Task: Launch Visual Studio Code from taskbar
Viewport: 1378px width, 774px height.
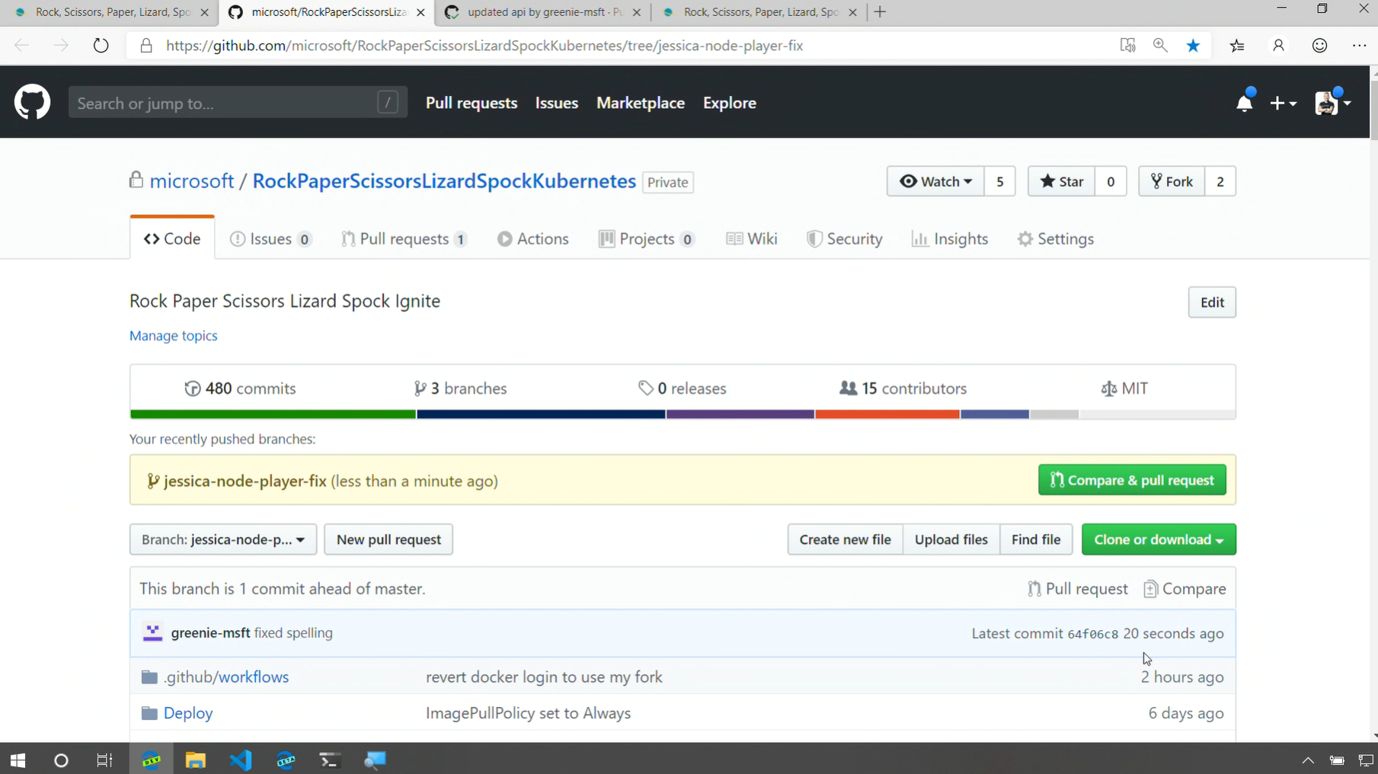Action: 241,760
